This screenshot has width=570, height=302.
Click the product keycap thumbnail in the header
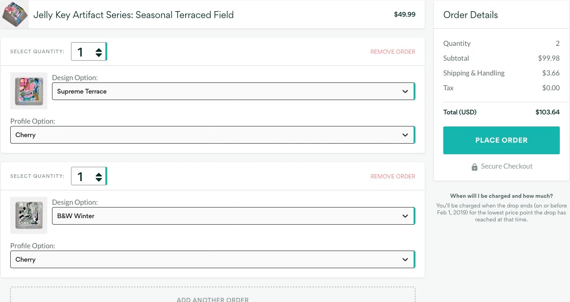(x=14, y=14)
